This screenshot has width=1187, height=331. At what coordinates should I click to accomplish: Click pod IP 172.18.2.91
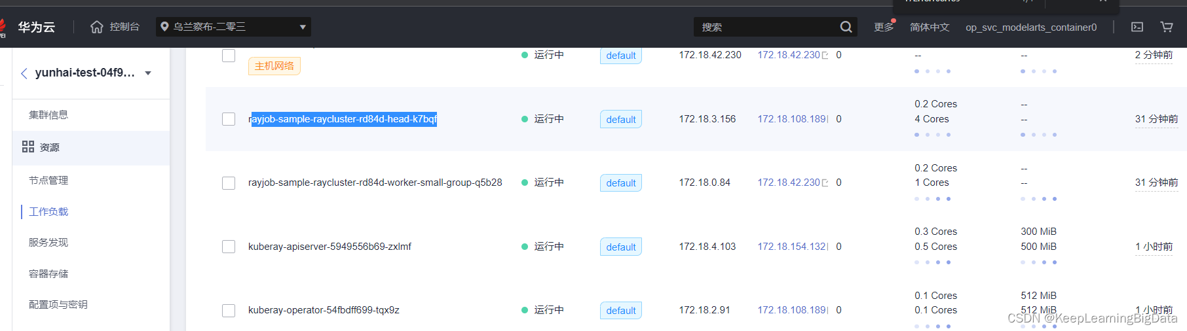click(x=704, y=310)
